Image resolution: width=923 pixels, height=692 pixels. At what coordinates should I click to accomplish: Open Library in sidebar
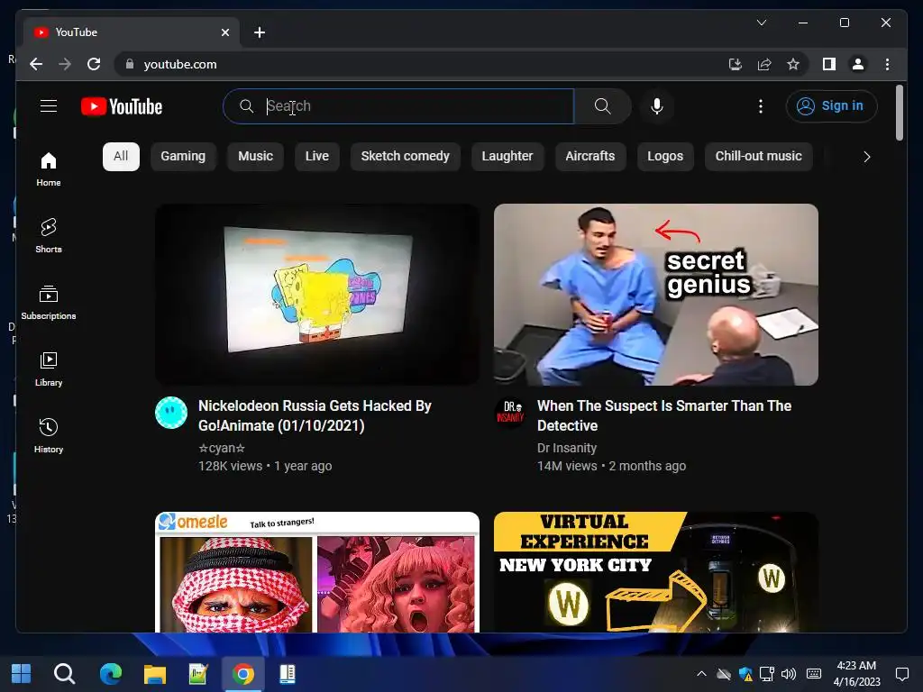point(49,369)
